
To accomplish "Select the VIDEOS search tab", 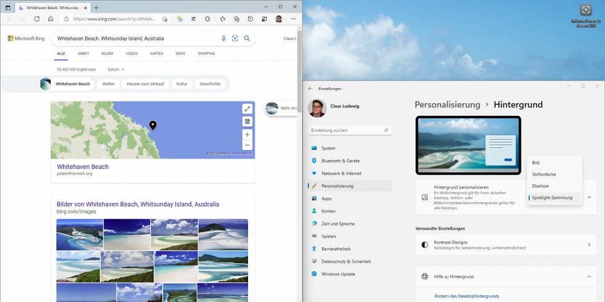I will pyautogui.click(x=131, y=54).
